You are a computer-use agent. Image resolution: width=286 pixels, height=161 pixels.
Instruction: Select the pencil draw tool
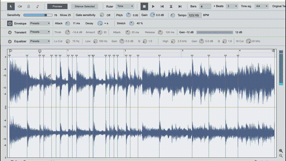tap(37, 6)
